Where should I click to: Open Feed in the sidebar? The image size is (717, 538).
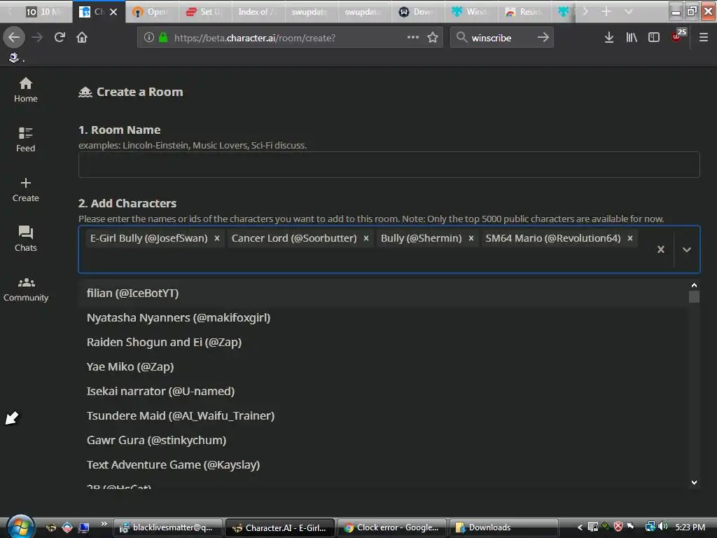[26, 139]
